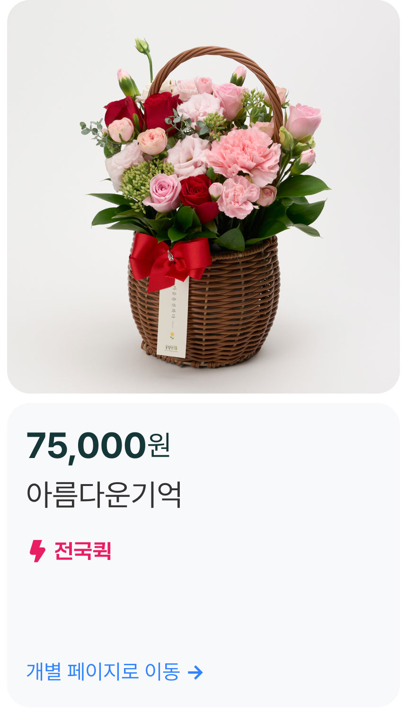
Task: Click the tall green bud above handle
Action: point(142,46)
